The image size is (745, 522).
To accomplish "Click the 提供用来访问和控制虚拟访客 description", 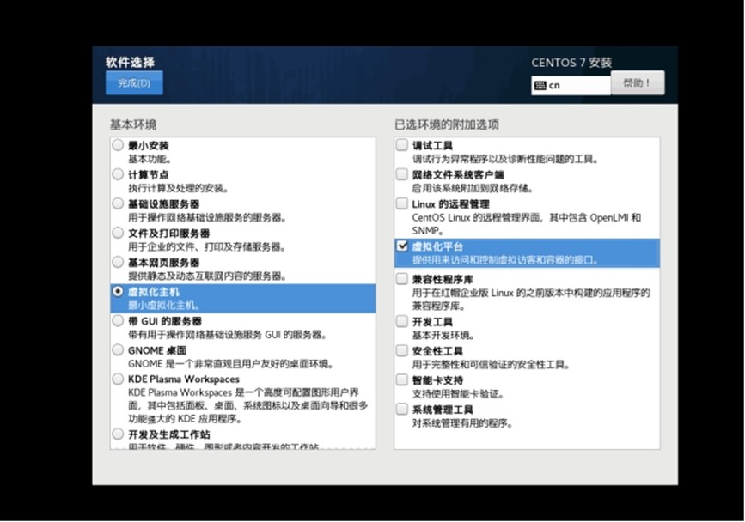I will 505,260.
